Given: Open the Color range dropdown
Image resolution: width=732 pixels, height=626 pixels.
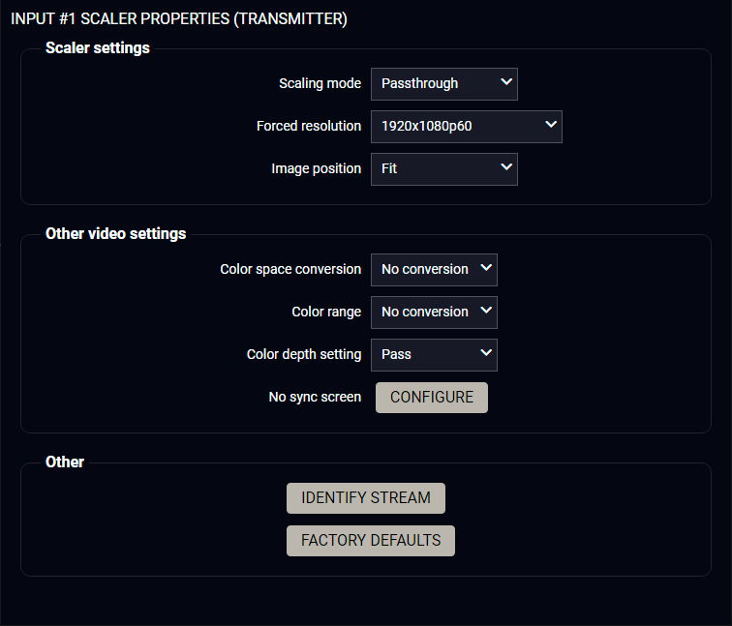Looking at the screenshot, I should tap(434, 312).
